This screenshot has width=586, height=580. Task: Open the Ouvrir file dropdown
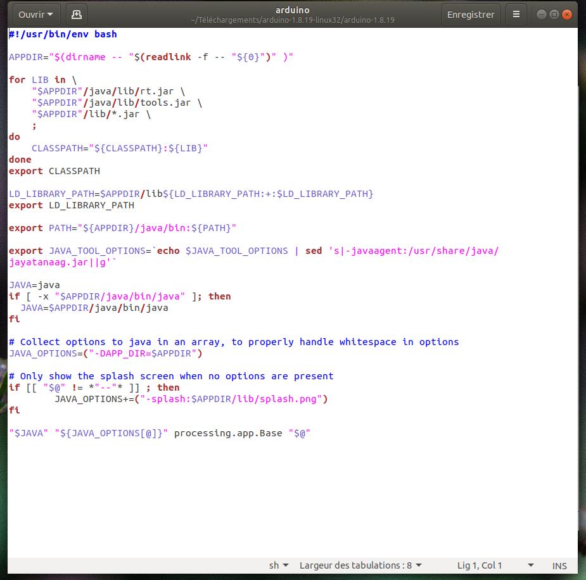tap(35, 15)
